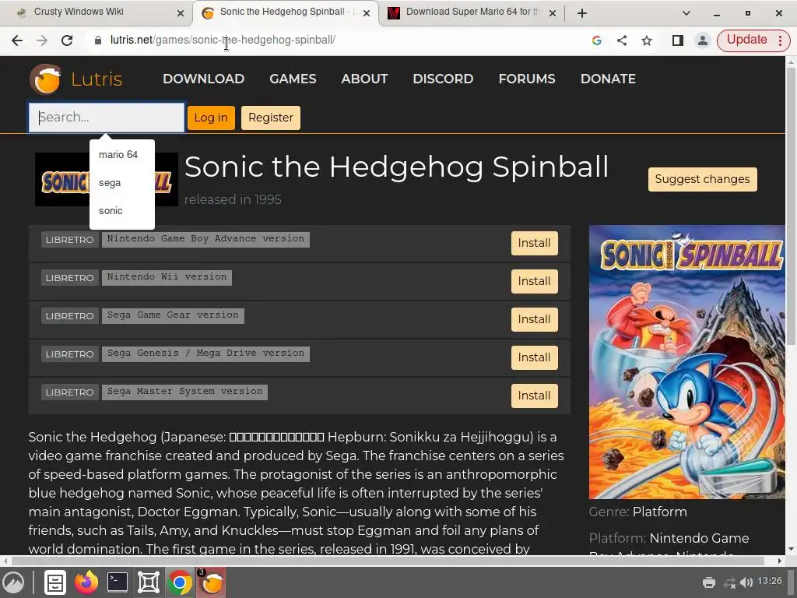The image size is (797, 598).
Task: Click the share page icon
Action: (x=622, y=40)
